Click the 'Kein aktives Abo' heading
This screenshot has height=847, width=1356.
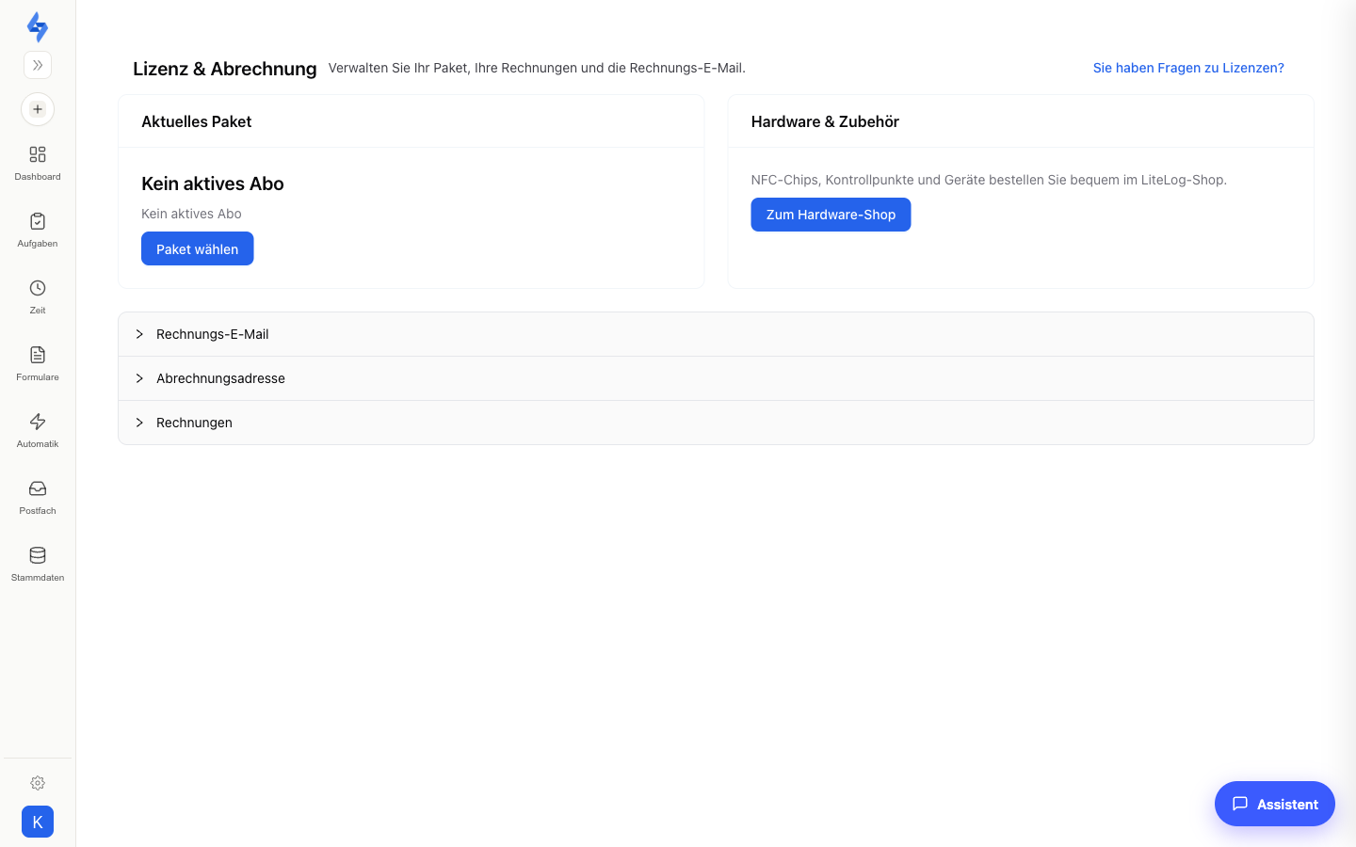tap(213, 184)
